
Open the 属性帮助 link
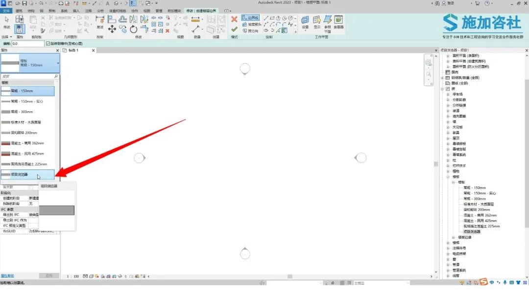[7, 276]
